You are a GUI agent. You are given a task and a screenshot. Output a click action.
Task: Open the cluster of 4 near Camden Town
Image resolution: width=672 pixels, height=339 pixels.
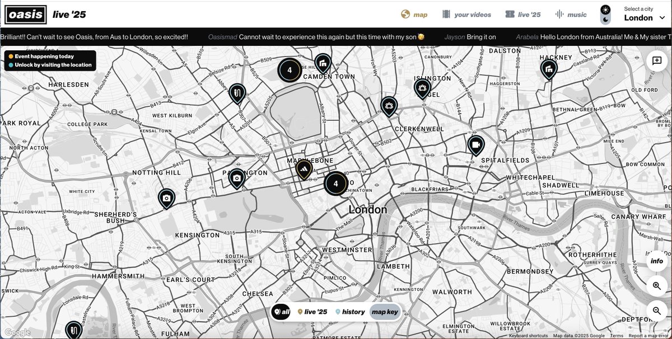click(x=290, y=70)
